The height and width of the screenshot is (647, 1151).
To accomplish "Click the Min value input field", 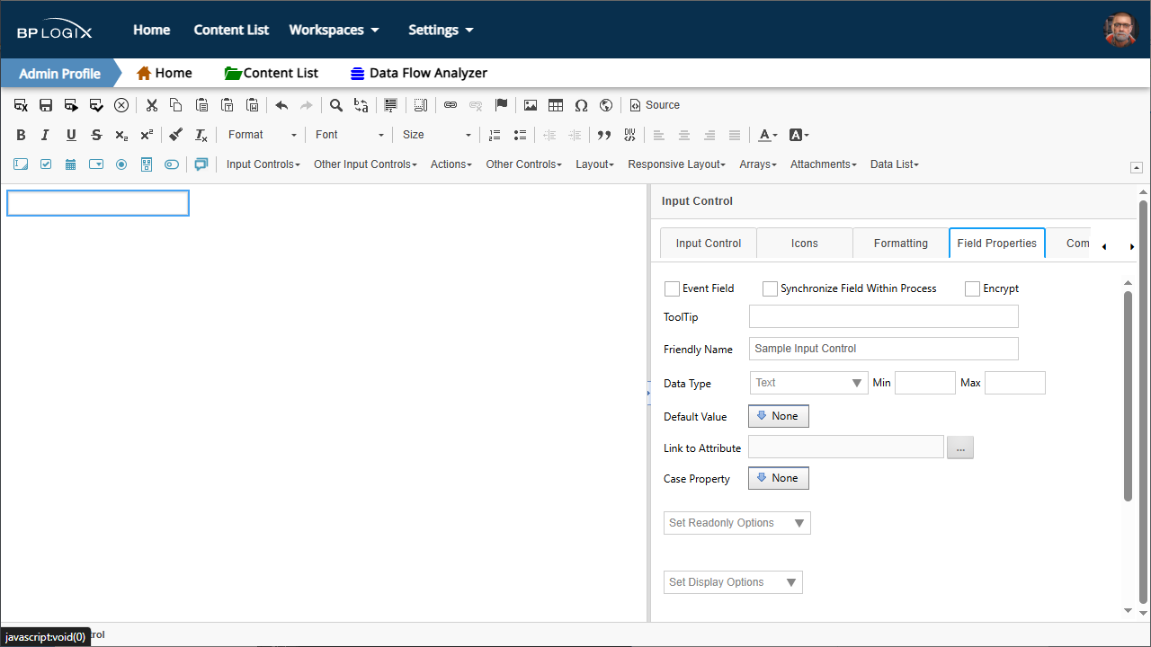I will (x=925, y=383).
